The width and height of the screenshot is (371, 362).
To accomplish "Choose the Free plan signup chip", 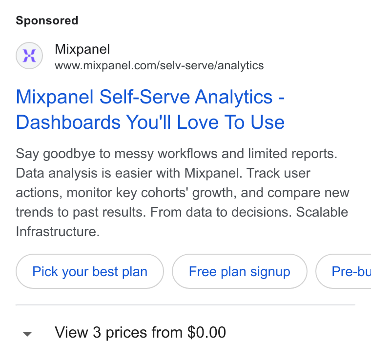I will (x=240, y=271).
